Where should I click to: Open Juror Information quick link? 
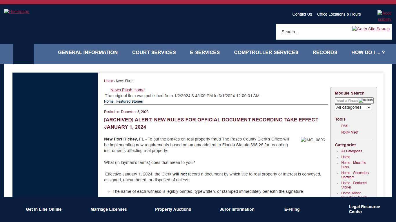point(237,209)
